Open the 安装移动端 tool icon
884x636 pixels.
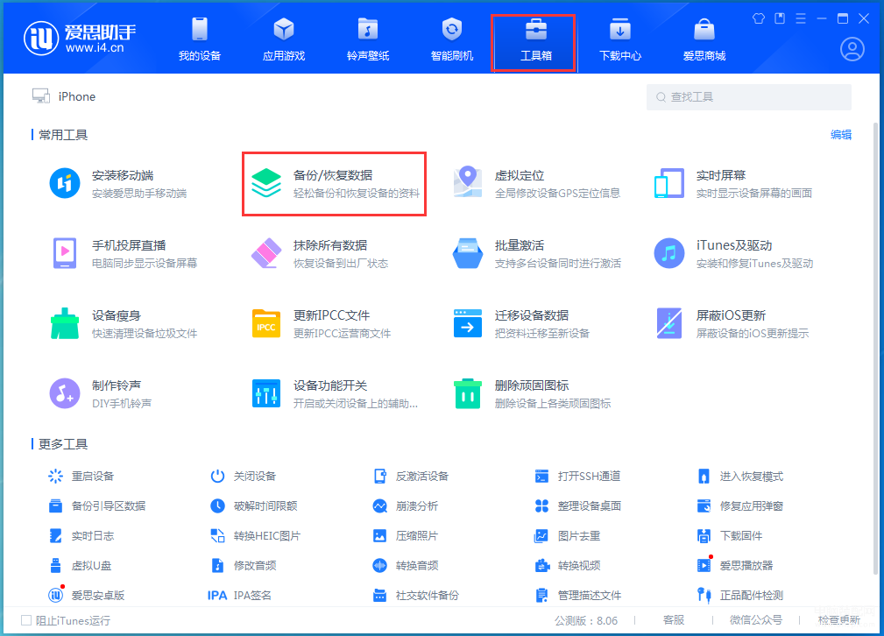[65, 184]
